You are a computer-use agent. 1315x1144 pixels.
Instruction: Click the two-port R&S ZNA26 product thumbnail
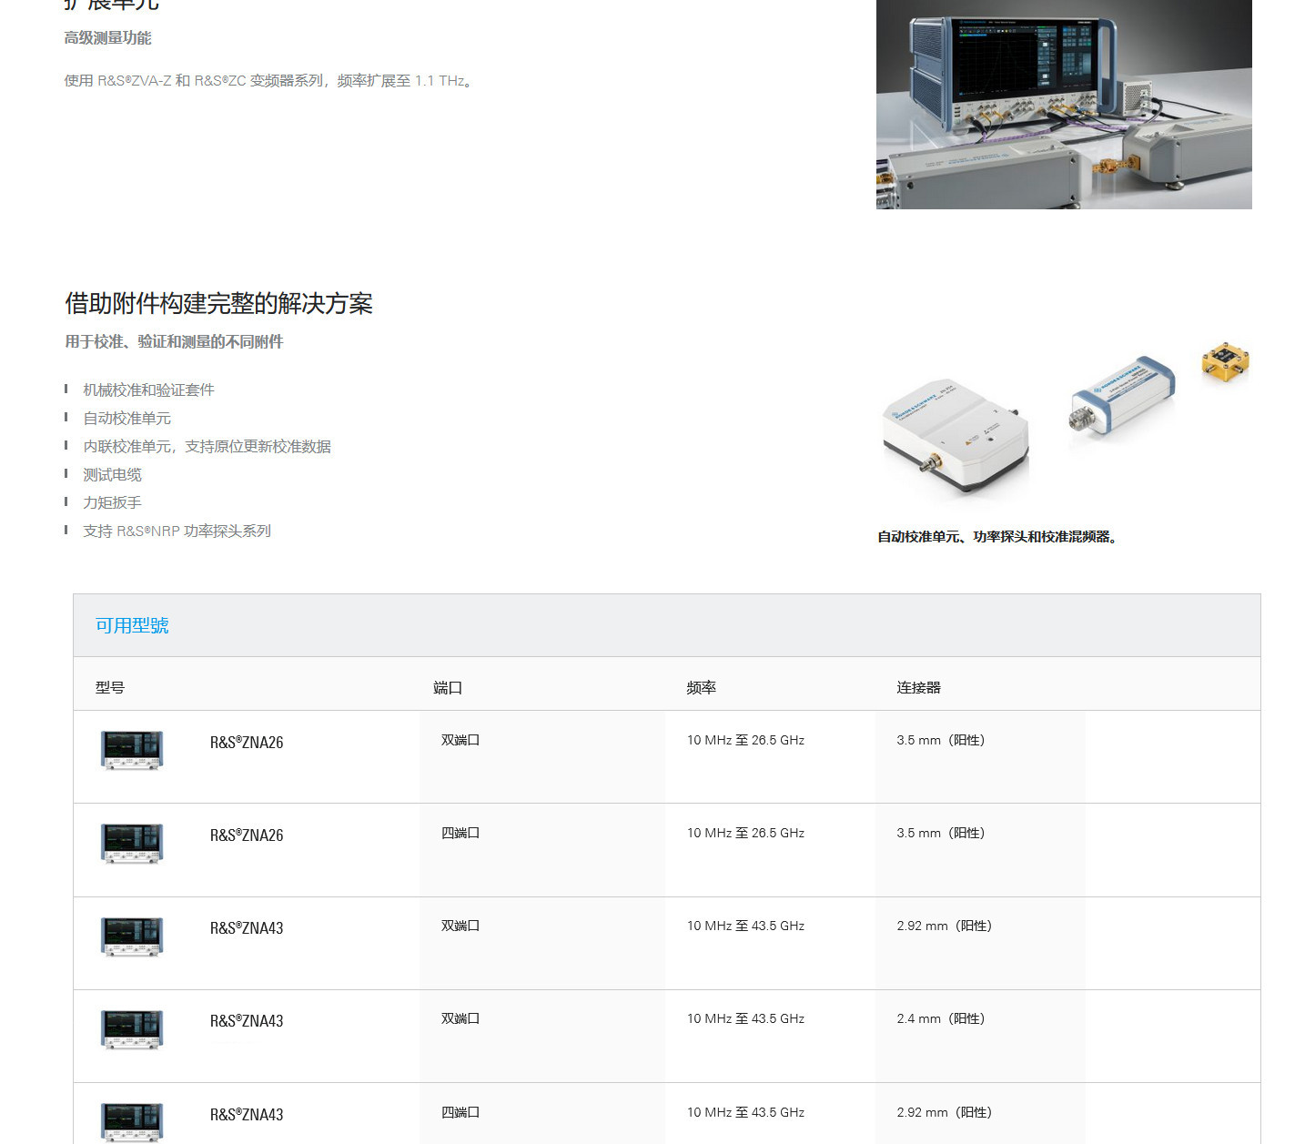point(132,750)
